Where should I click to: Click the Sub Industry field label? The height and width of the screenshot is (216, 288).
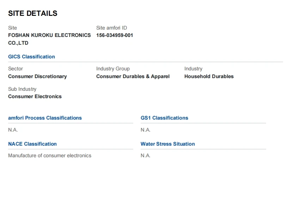click(x=22, y=89)
